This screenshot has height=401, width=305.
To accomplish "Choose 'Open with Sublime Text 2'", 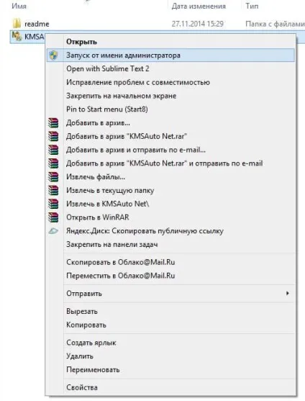I will tap(170, 69).
